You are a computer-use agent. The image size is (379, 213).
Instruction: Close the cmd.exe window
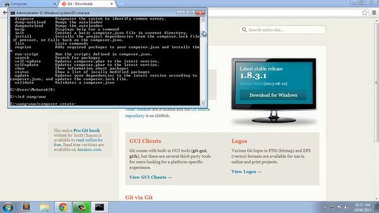(x=200, y=13)
